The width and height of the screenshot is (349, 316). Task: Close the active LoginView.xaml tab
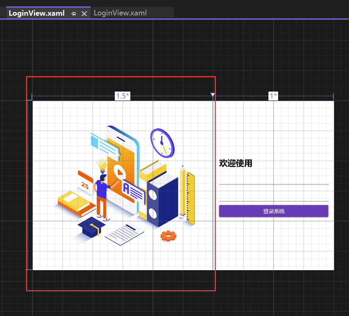tap(84, 14)
